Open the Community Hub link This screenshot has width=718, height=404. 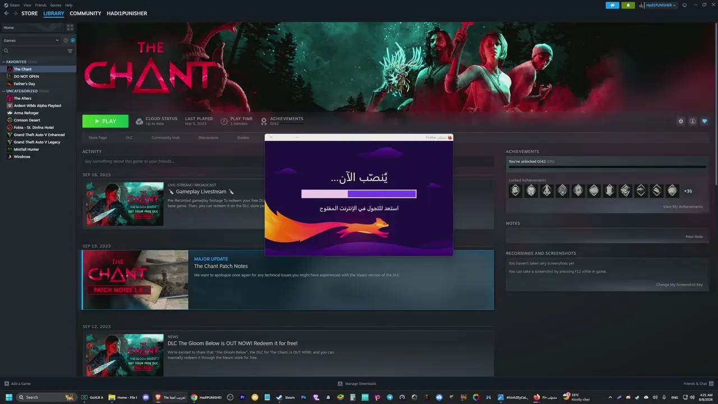click(x=165, y=137)
